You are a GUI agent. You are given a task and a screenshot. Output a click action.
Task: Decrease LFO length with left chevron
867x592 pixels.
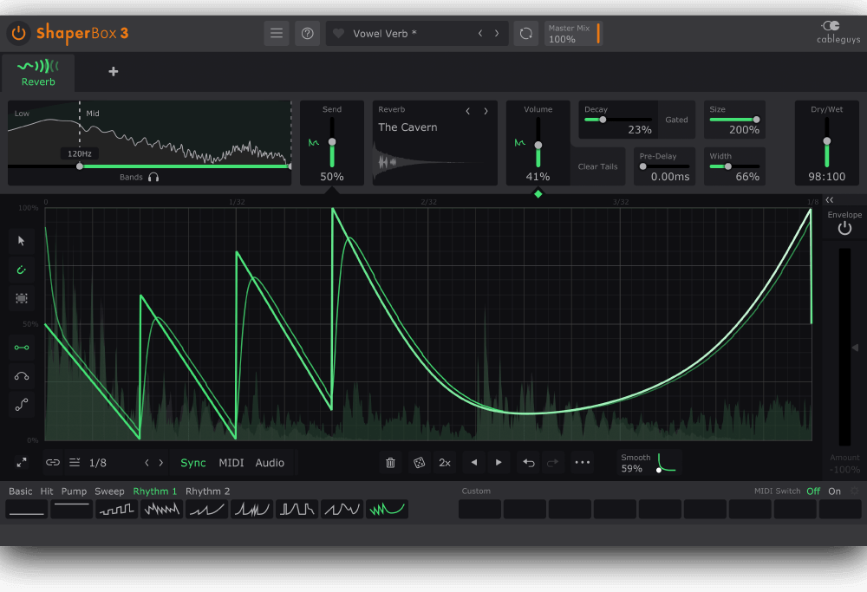[x=147, y=463]
